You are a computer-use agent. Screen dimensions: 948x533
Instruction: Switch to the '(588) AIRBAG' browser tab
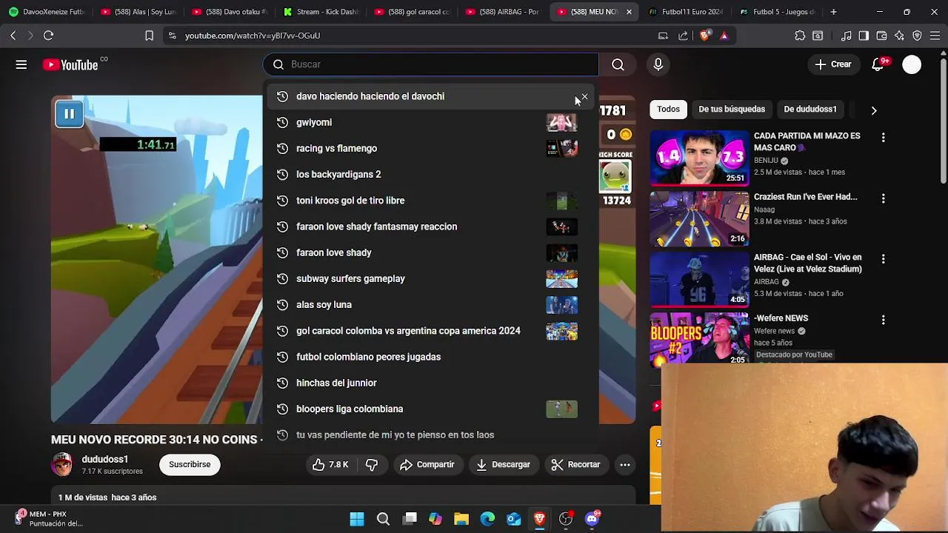click(x=503, y=12)
